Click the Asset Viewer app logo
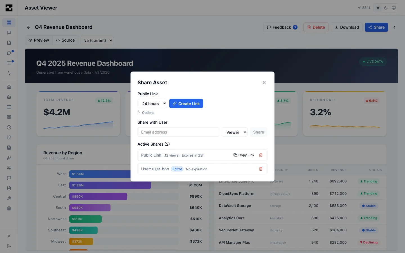The image size is (405, 253). point(9,8)
